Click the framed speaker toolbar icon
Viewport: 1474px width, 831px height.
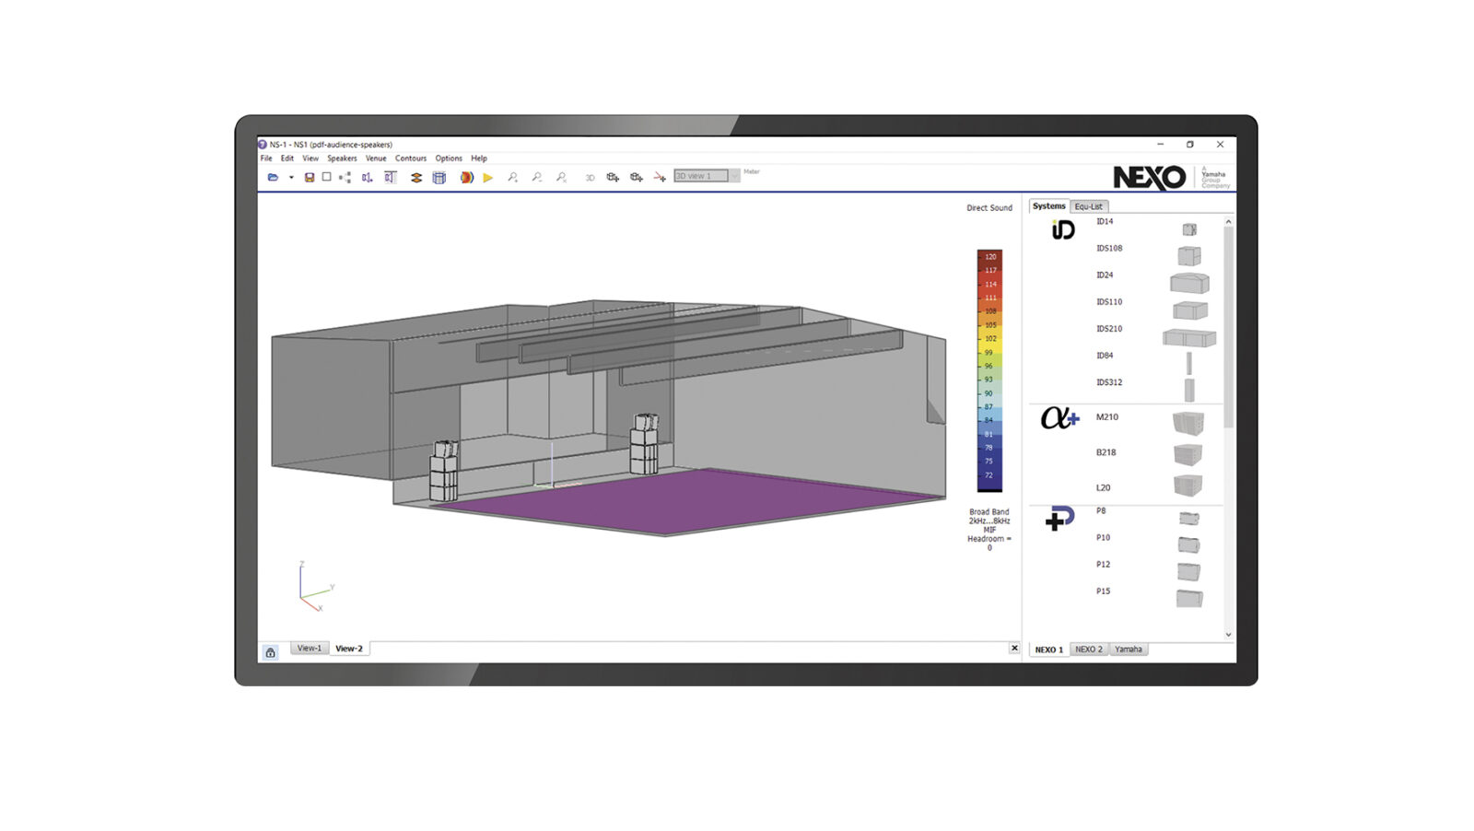pyautogui.click(x=390, y=177)
